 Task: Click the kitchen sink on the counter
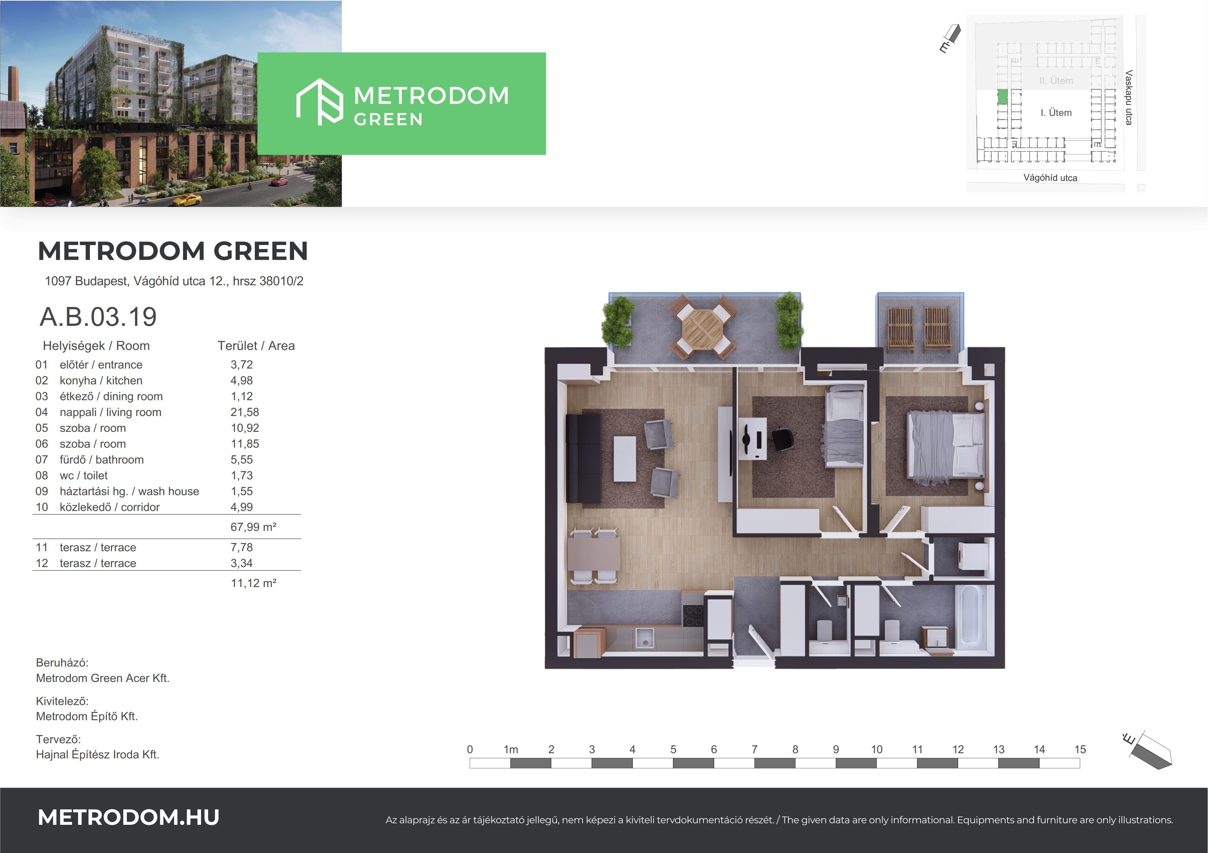click(x=644, y=639)
